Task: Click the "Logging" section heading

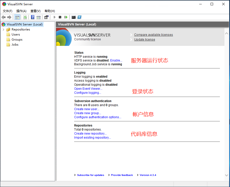Action: coord(80,73)
